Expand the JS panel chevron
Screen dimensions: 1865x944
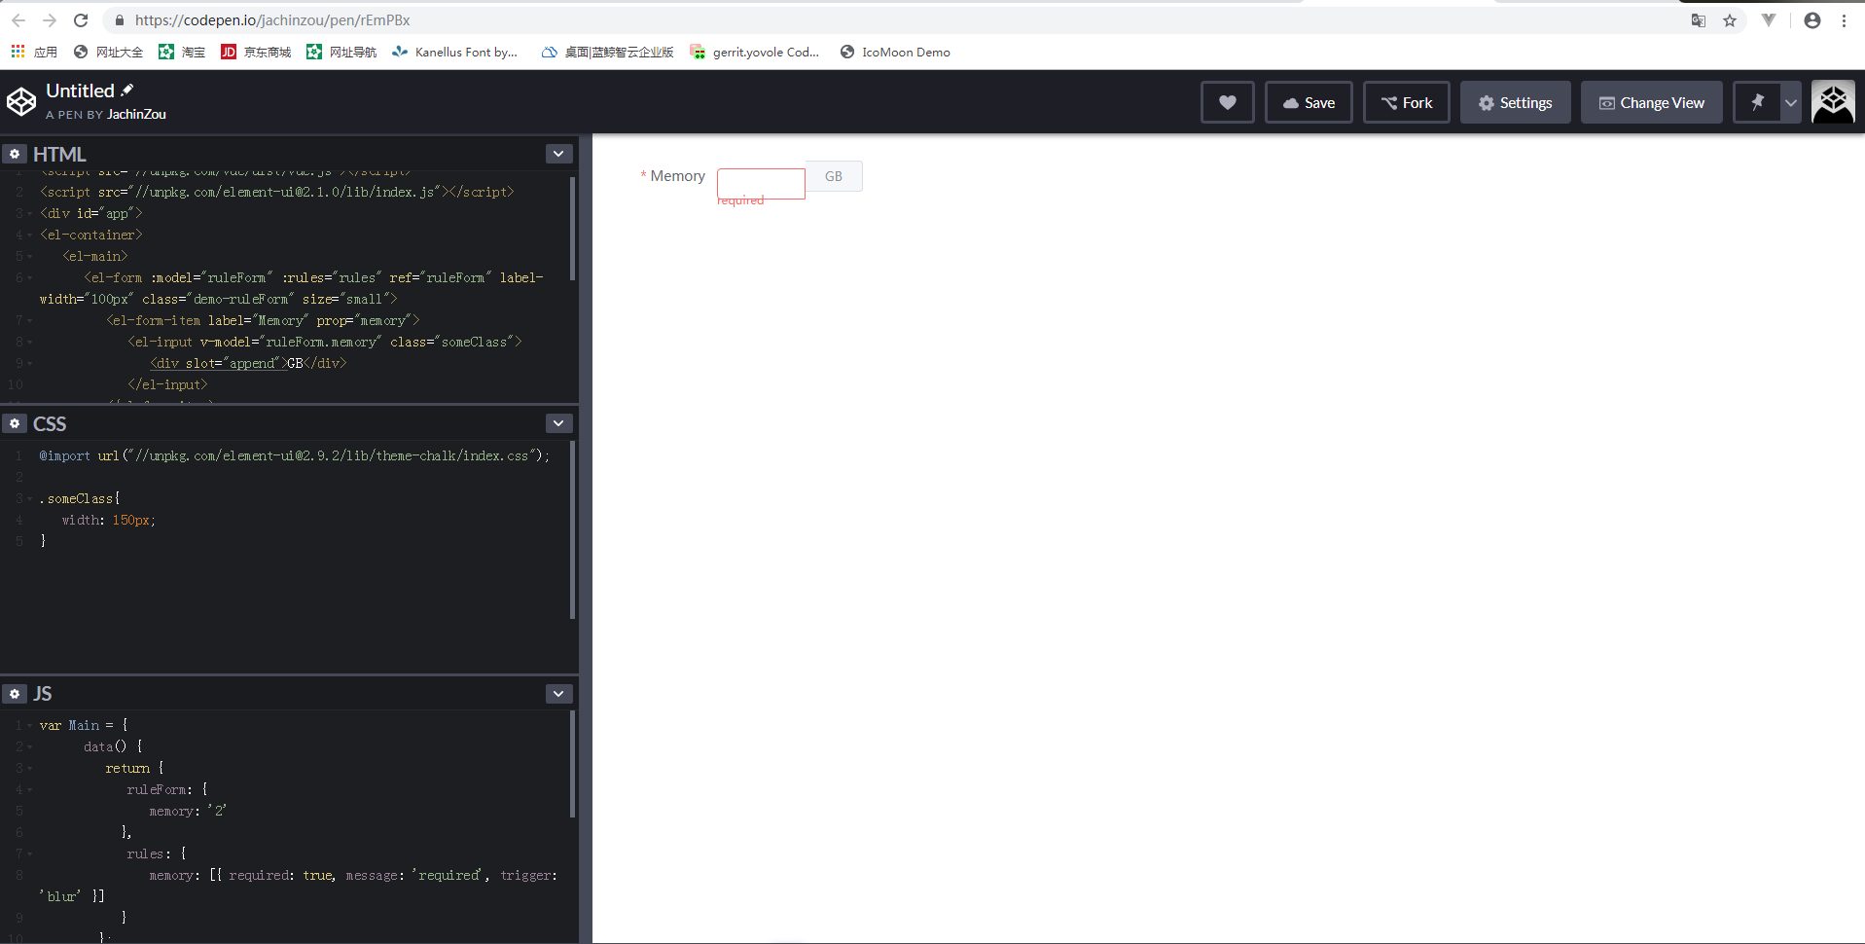tap(558, 694)
